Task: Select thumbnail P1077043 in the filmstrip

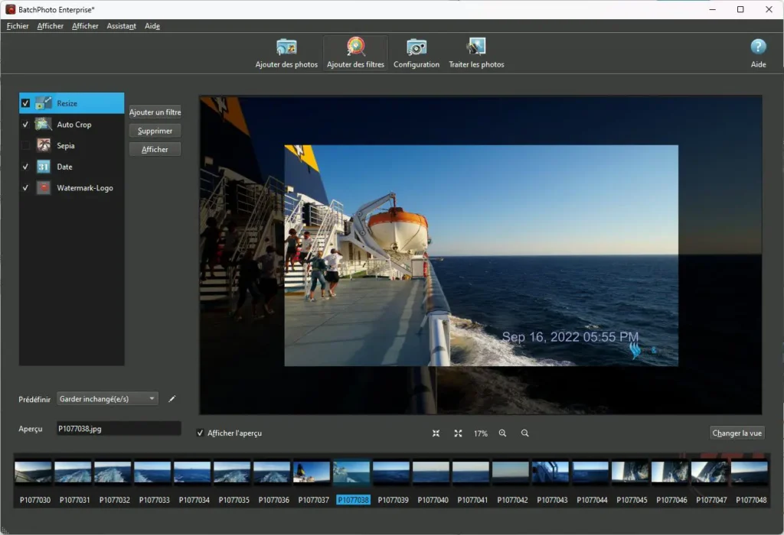Action: click(x=550, y=472)
